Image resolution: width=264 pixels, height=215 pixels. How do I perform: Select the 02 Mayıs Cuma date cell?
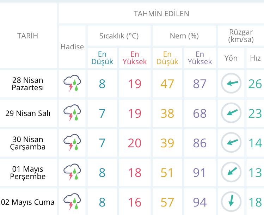tap(28, 202)
